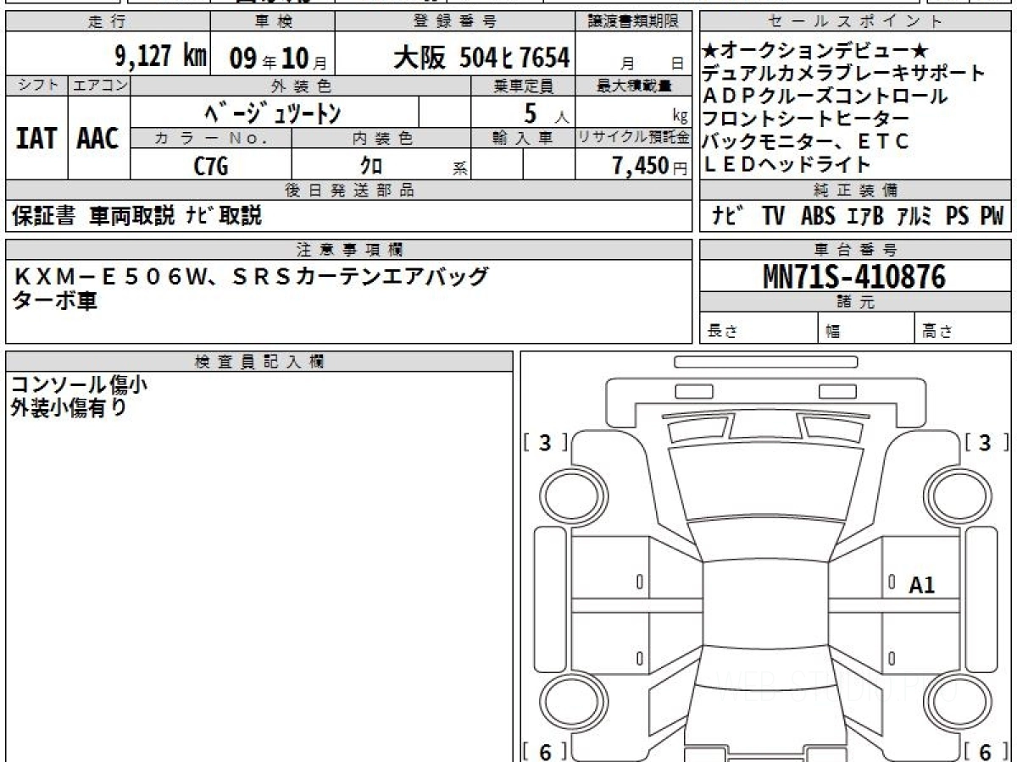Click the note line KXM-E506W、SRSカーテンエアバッグ

coord(252,276)
